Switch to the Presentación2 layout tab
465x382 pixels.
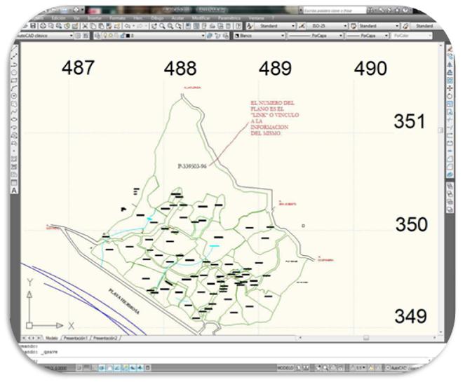point(105,338)
